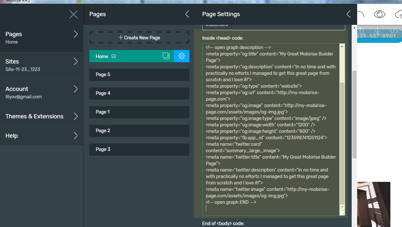Image resolution: width=402 pixels, height=227 pixels.
Task: Open the Account menu section
Action: (x=41, y=93)
